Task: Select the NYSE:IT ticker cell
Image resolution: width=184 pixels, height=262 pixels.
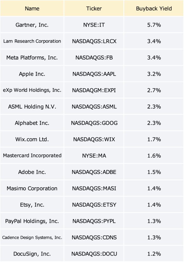Action: click(x=94, y=25)
